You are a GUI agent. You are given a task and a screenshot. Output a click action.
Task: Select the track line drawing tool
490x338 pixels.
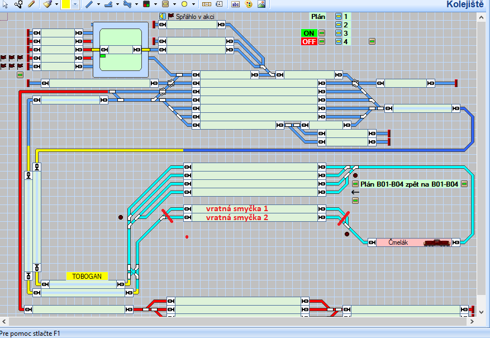[x=90, y=4]
